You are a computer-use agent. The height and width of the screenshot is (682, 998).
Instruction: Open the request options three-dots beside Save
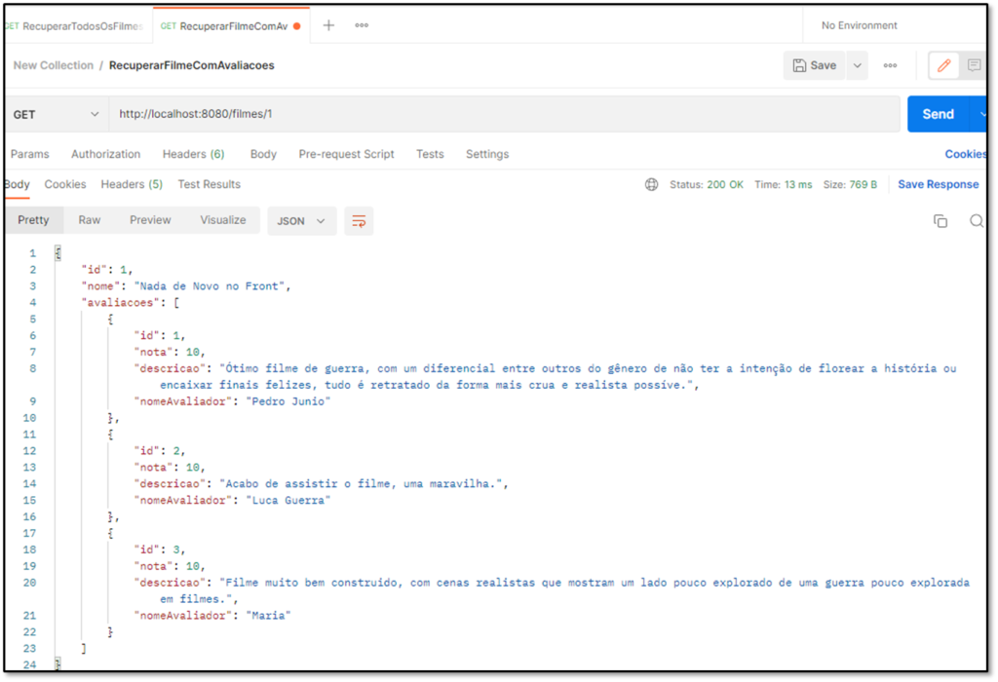pyautogui.click(x=890, y=65)
